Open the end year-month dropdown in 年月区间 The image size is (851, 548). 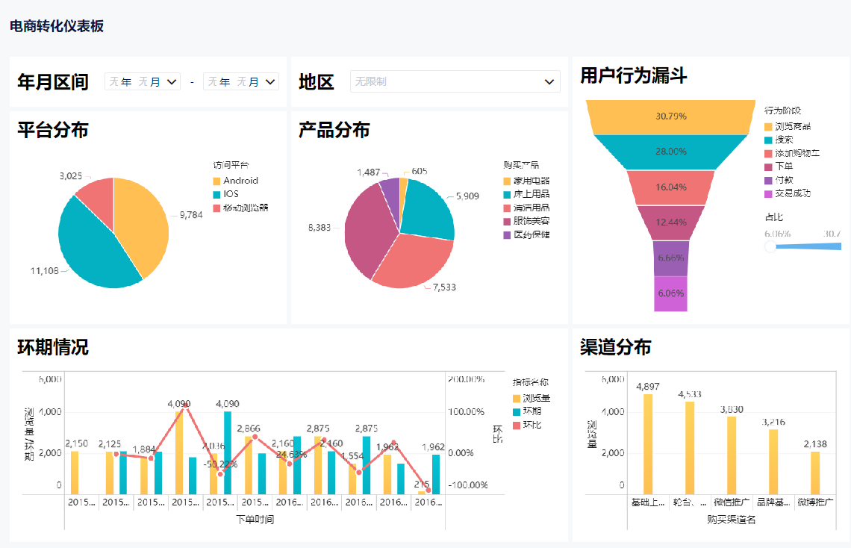pos(241,81)
